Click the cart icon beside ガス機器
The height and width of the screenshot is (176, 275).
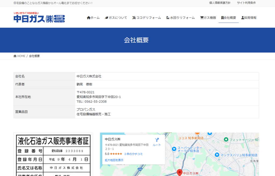pyautogui.click(x=202, y=18)
